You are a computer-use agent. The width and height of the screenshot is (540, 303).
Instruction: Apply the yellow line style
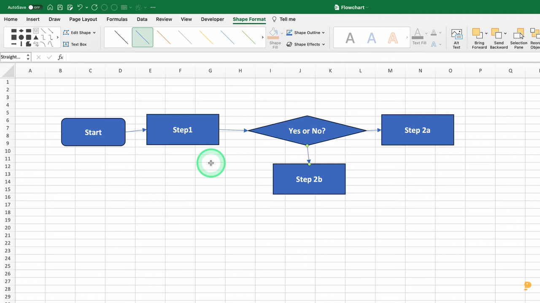tap(206, 38)
